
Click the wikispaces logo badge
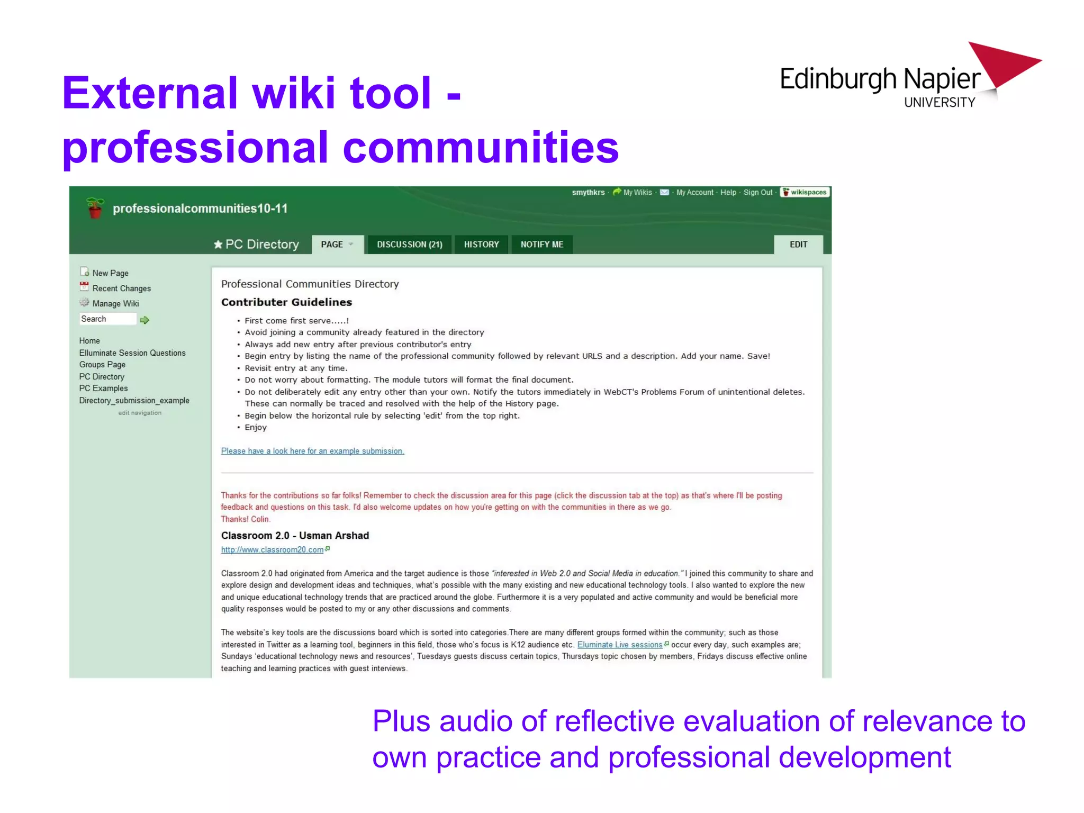coord(804,193)
